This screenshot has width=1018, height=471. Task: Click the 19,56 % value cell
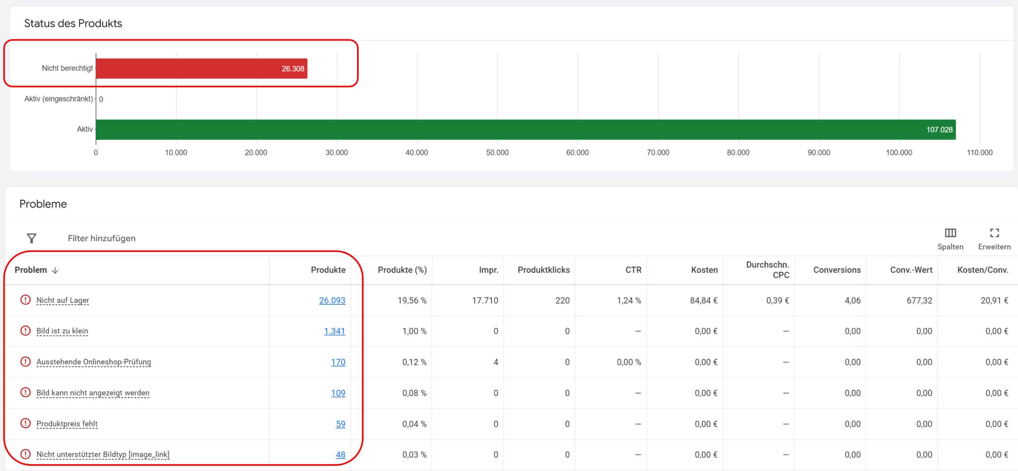(412, 300)
